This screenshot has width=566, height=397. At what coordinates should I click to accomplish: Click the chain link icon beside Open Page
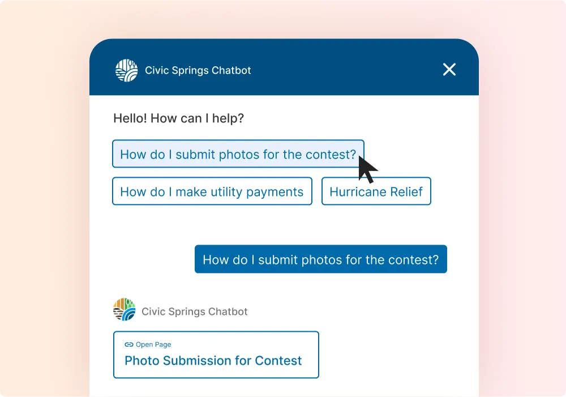(129, 344)
